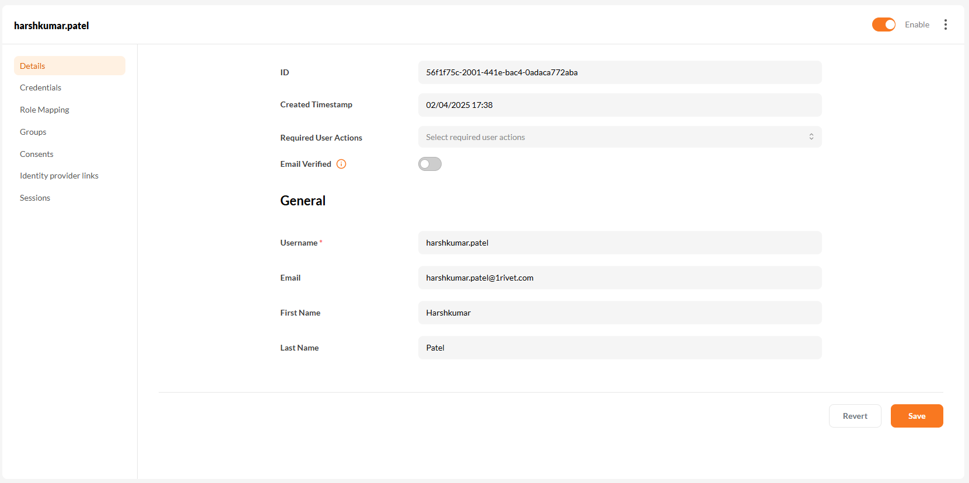The height and width of the screenshot is (483, 969).
Task: Select the First Name field
Action: pyautogui.click(x=620, y=313)
